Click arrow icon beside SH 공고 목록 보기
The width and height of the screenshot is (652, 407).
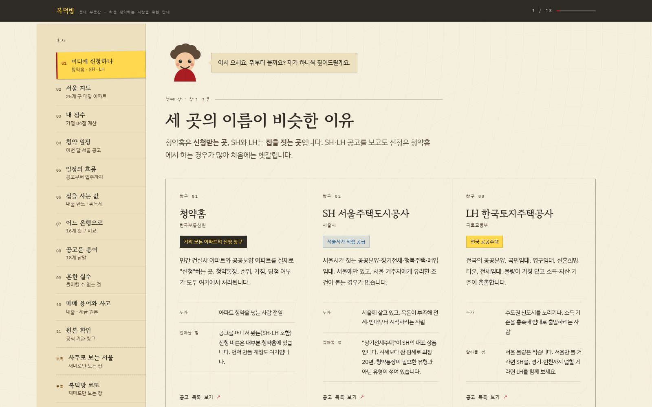[362, 397]
